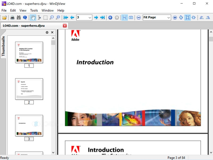This screenshot has width=213, height=160.
Task: Enable Fit Width zoom mode
Action: tap(194, 17)
